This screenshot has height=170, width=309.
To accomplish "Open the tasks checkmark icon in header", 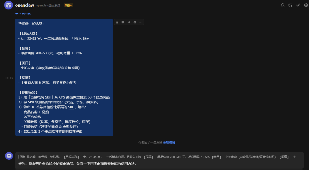I will 298,5.
